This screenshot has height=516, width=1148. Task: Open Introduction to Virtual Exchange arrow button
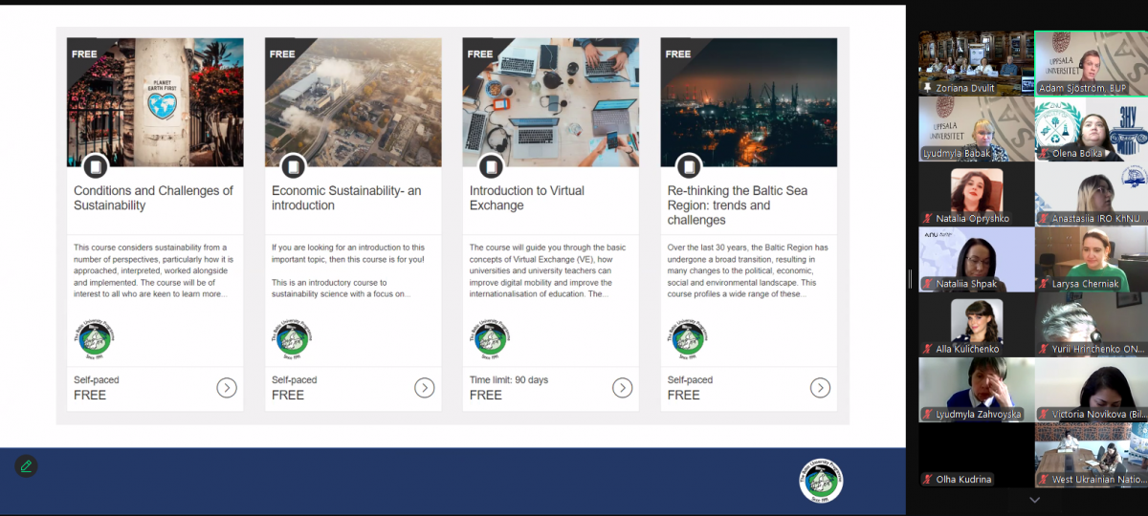(622, 387)
